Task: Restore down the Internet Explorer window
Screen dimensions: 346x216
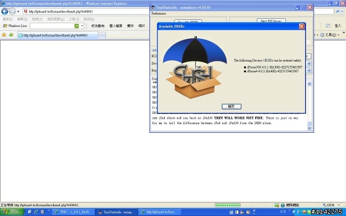Action: coord(336,3)
